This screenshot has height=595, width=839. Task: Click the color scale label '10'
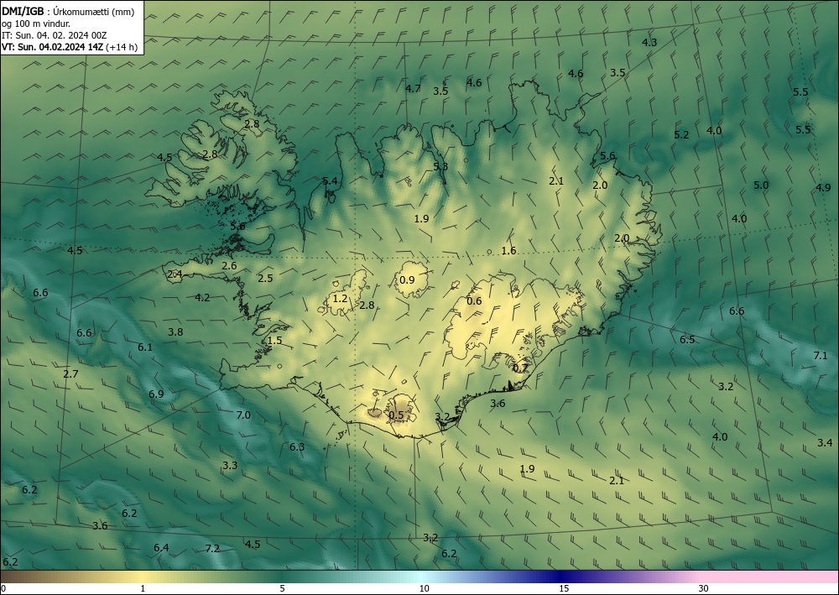click(424, 589)
